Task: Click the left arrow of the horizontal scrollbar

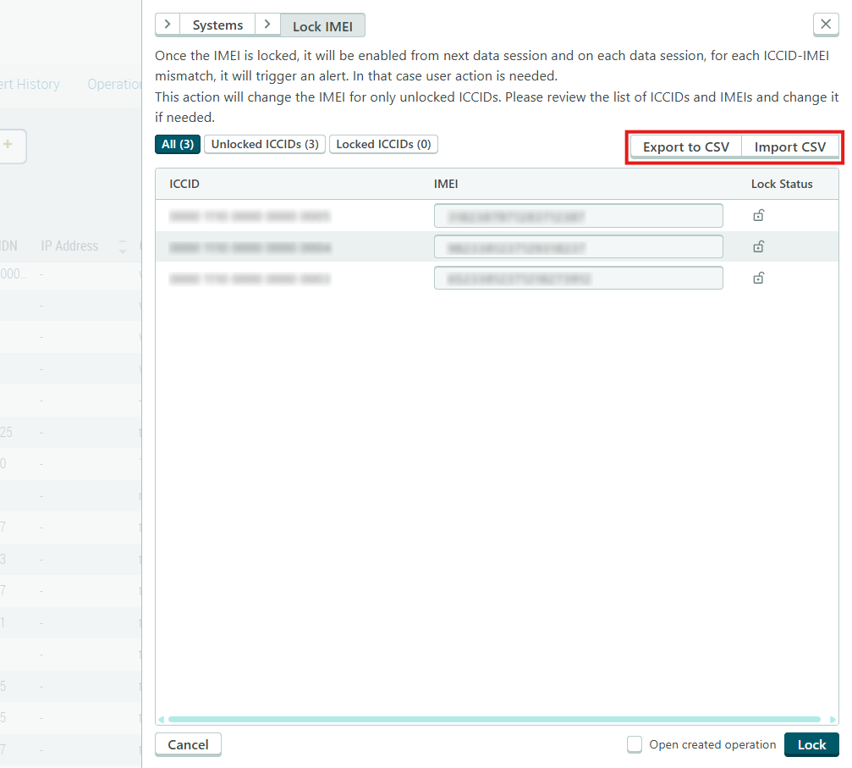Action: pos(161,720)
